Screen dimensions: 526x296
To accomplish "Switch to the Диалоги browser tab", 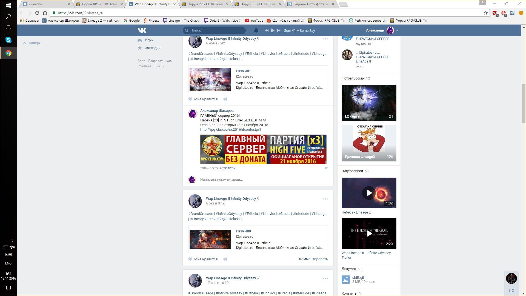I will click(x=47, y=4).
